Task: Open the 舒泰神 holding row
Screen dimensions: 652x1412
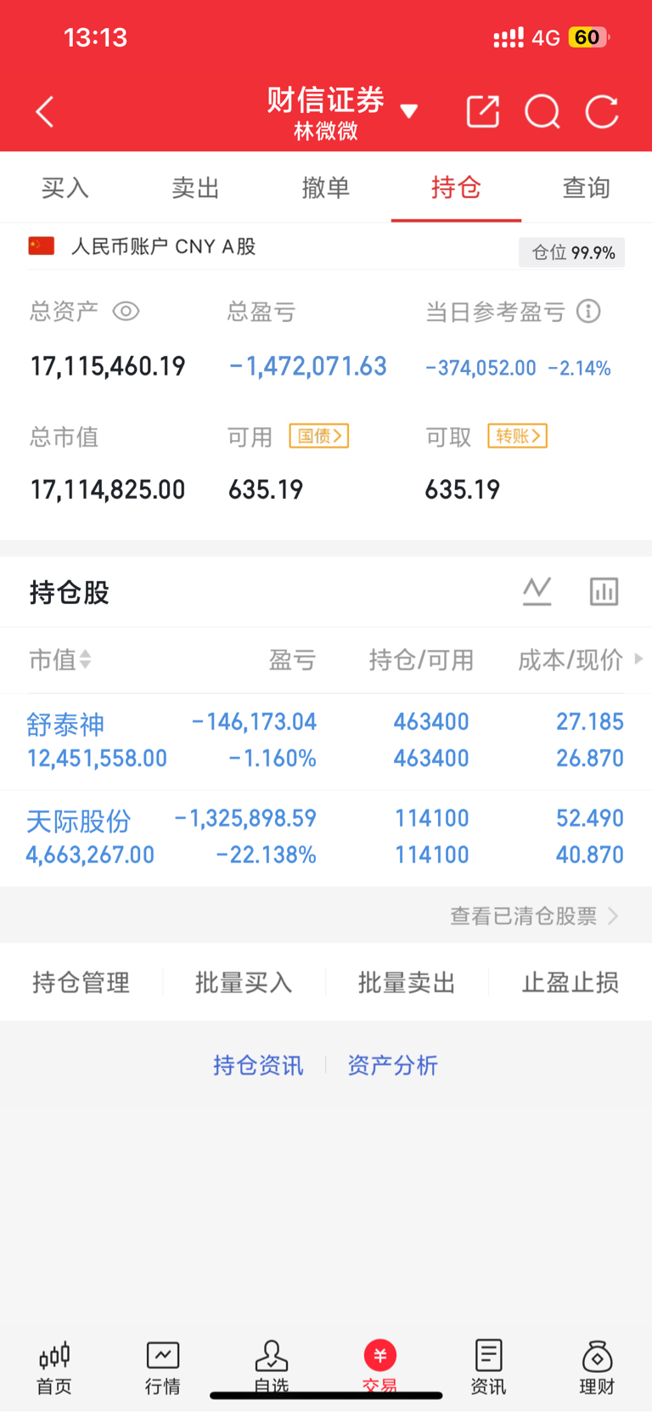Action: [326, 741]
